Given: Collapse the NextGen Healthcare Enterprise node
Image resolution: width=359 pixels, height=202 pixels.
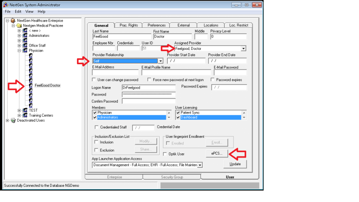Looking at the screenshot, I should point(8,21).
